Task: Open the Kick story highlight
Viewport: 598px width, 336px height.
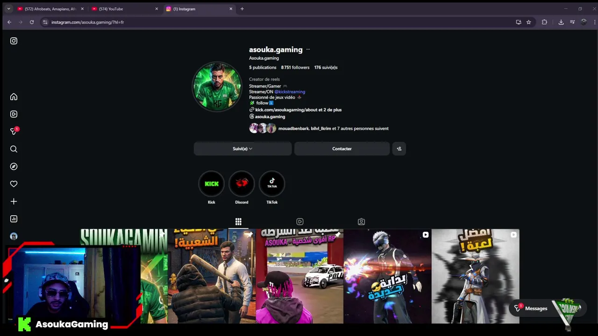Action: click(212, 184)
